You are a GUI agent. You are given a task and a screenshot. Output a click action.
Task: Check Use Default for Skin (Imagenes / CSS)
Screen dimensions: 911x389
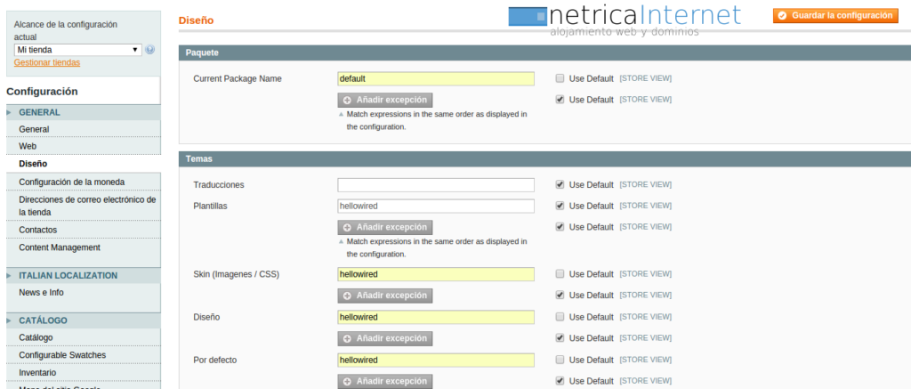pos(560,274)
